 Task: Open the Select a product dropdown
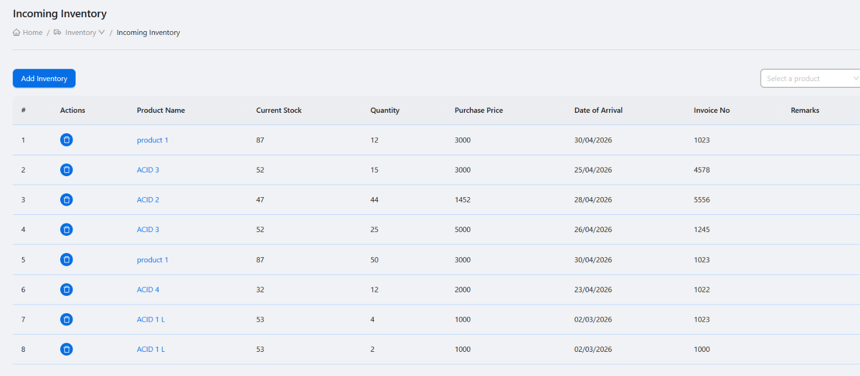810,78
